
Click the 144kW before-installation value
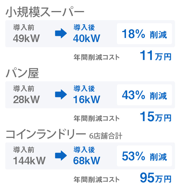pyautogui.click(x=29, y=161)
